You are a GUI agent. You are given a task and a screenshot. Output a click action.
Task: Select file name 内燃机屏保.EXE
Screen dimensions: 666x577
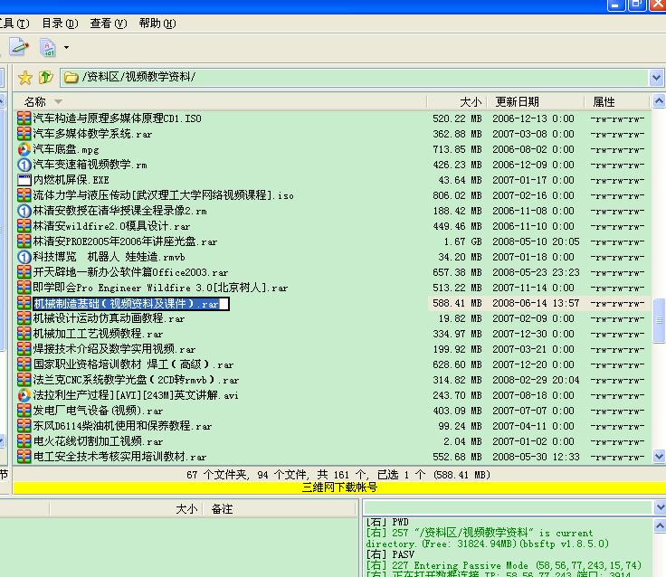pyautogui.click(x=71, y=180)
